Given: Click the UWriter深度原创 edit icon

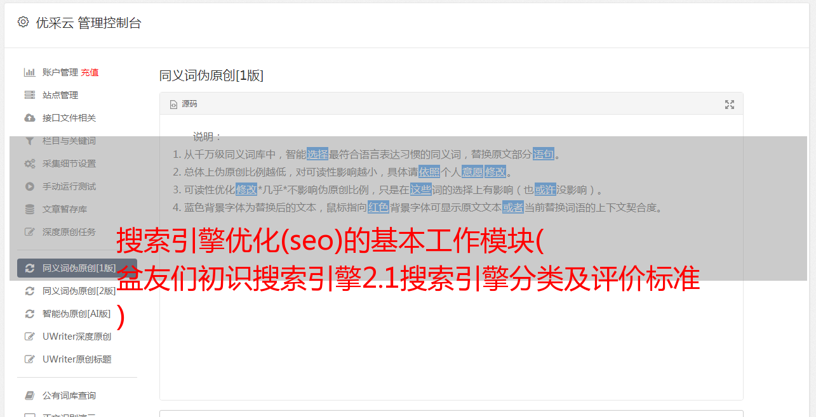Looking at the screenshot, I should (x=29, y=337).
